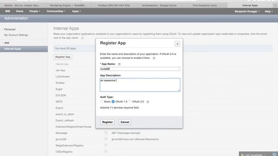Switch to the fontawesome Google-Suche tab

click(159, 6)
